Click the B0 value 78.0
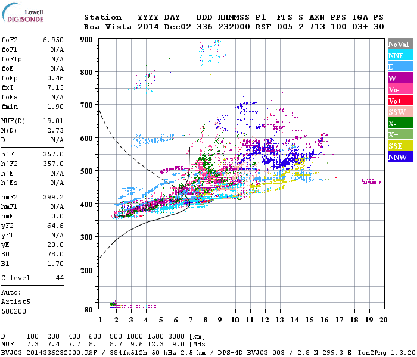 coord(55,255)
